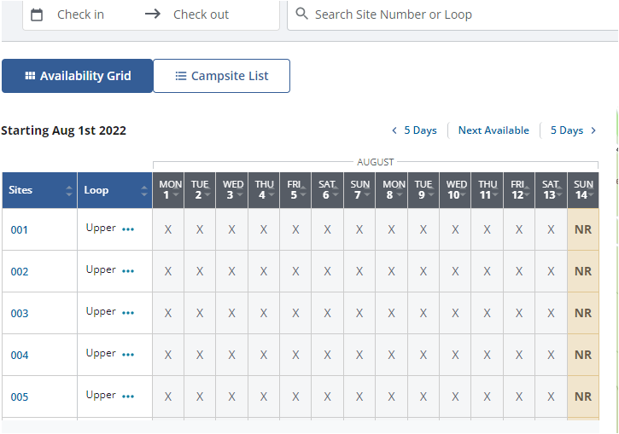Open campsite 002 link
619x434 pixels.
coord(20,272)
